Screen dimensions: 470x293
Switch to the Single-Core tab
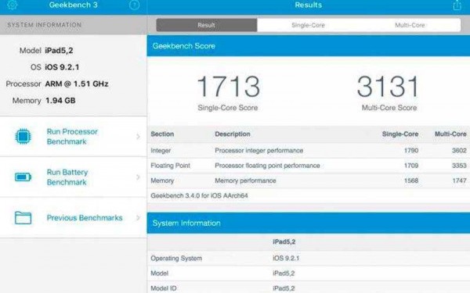pyautogui.click(x=308, y=25)
